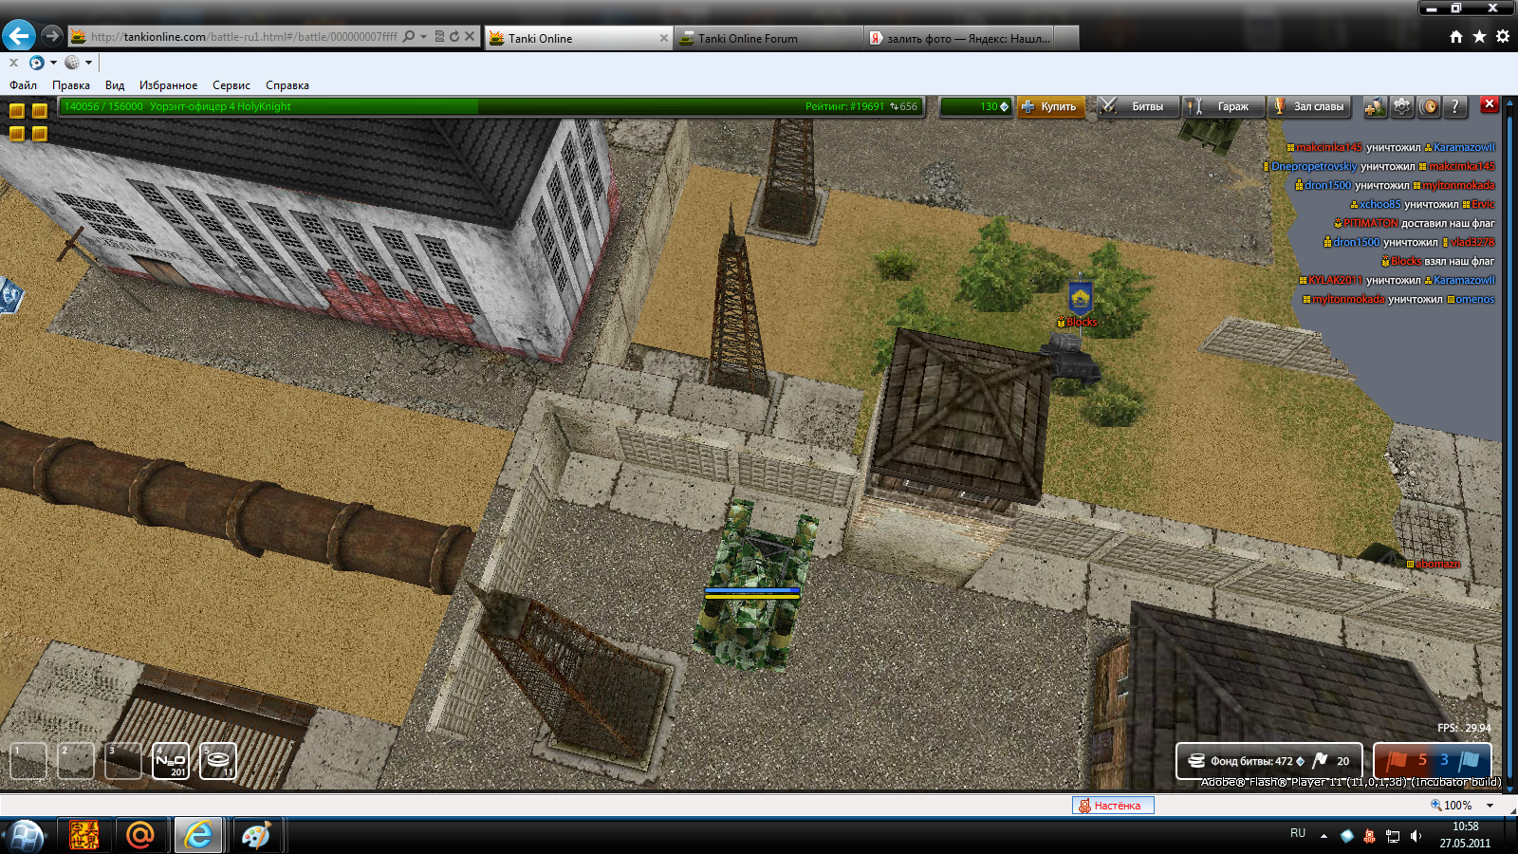
Task: Expand the globe icon's dropdown arrow
Action: tap(88, 63)
